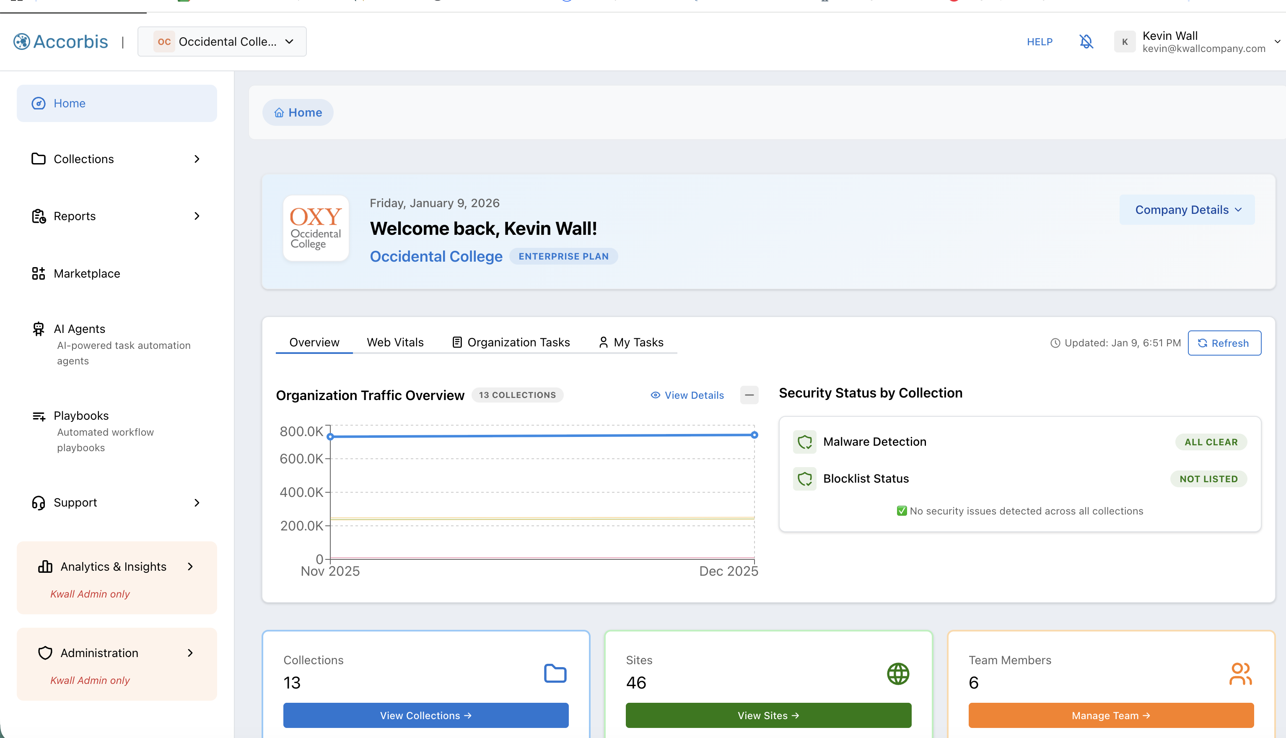Image resolution: width=1286 pixels, height=738 pixels.
Task: Open Support via the headset icon
Action: click(x=39, y=502)
